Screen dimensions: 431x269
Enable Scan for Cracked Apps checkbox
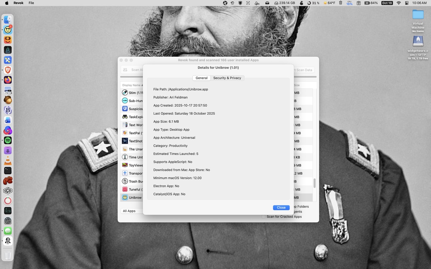tap(264, 217)
